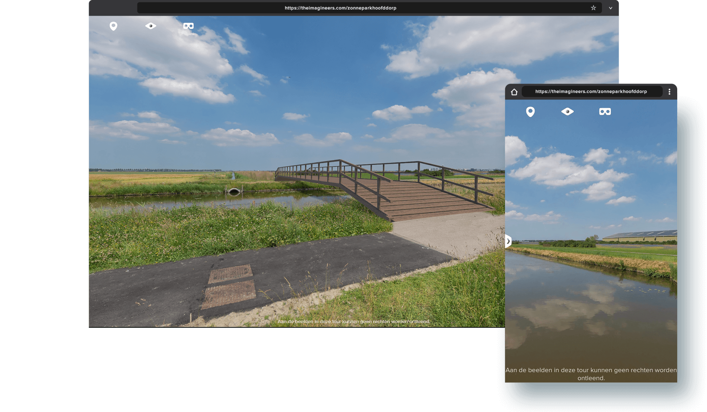
Task: Expand the chevron dropdown beside desktop address bar
Action: 610,8
